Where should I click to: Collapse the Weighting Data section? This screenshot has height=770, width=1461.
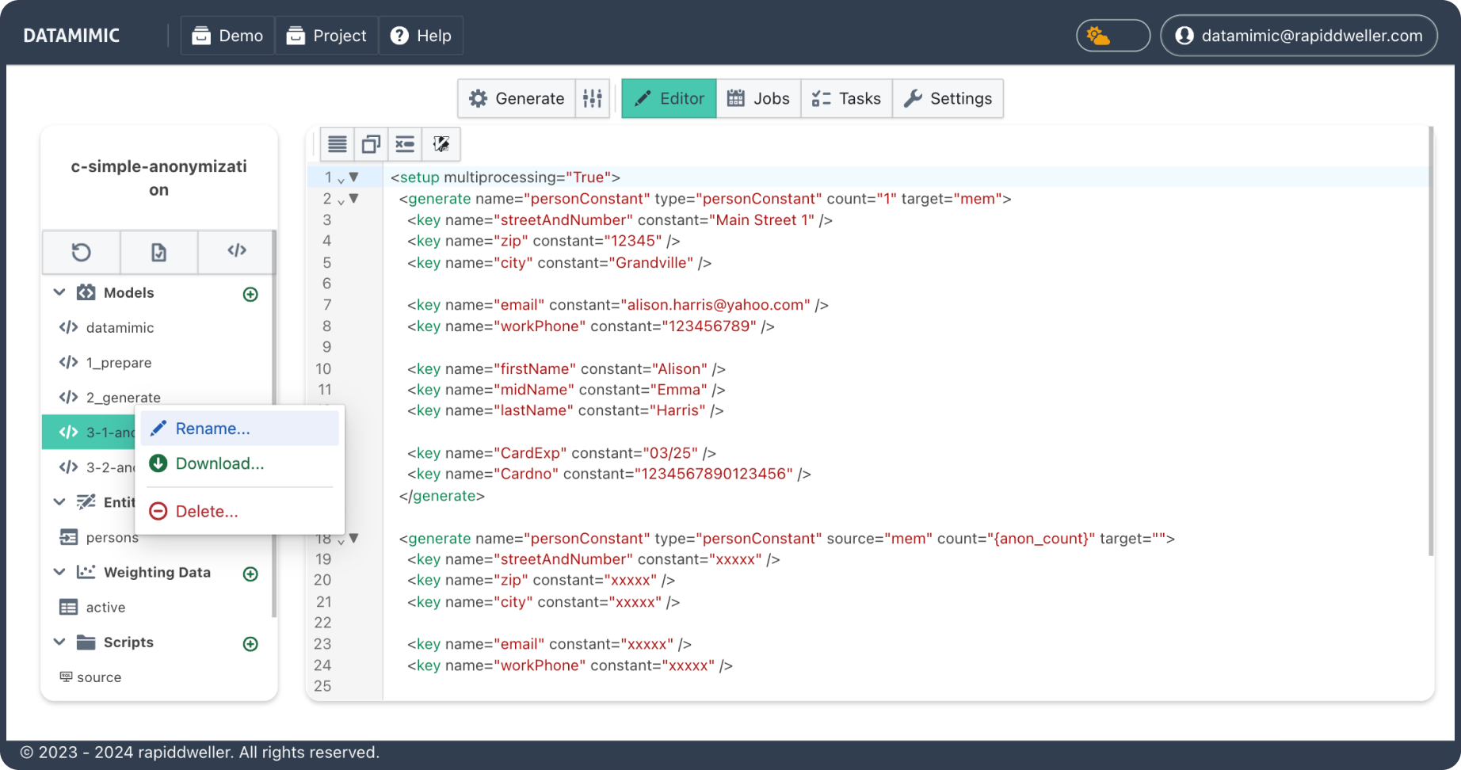(x=59, y=572)
